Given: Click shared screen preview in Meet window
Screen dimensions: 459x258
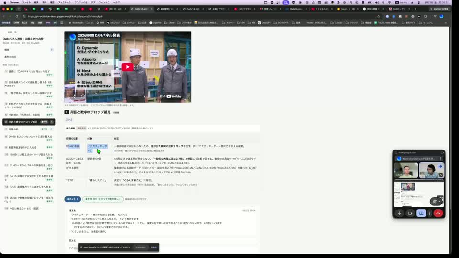Looking at the screenshot, I should click(419, 193).
